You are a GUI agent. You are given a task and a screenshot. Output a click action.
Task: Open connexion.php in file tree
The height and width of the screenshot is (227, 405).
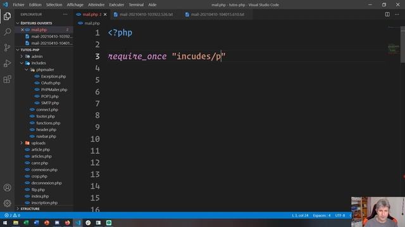coord(44,170)
